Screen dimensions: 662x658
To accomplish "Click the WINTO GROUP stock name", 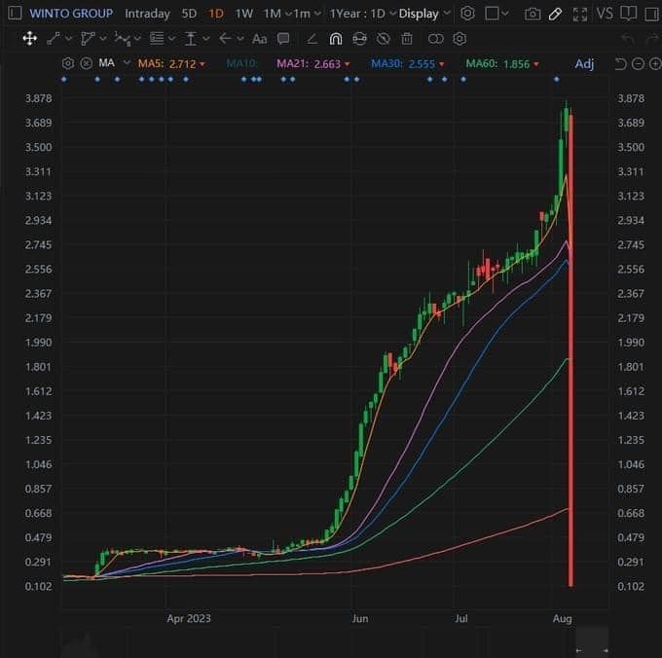I will pos(71,14).
